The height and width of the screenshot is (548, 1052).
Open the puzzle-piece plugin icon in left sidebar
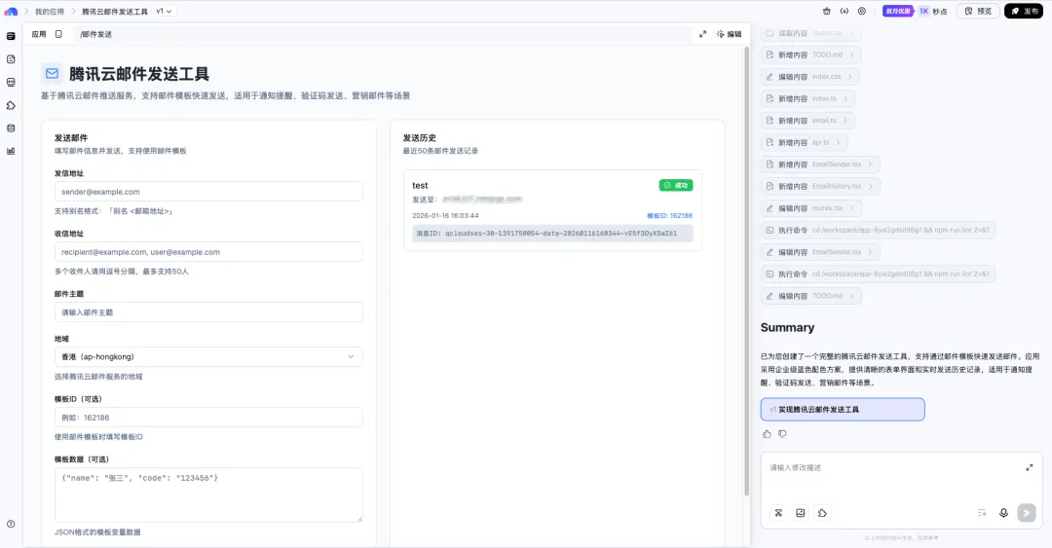[11, 105]
